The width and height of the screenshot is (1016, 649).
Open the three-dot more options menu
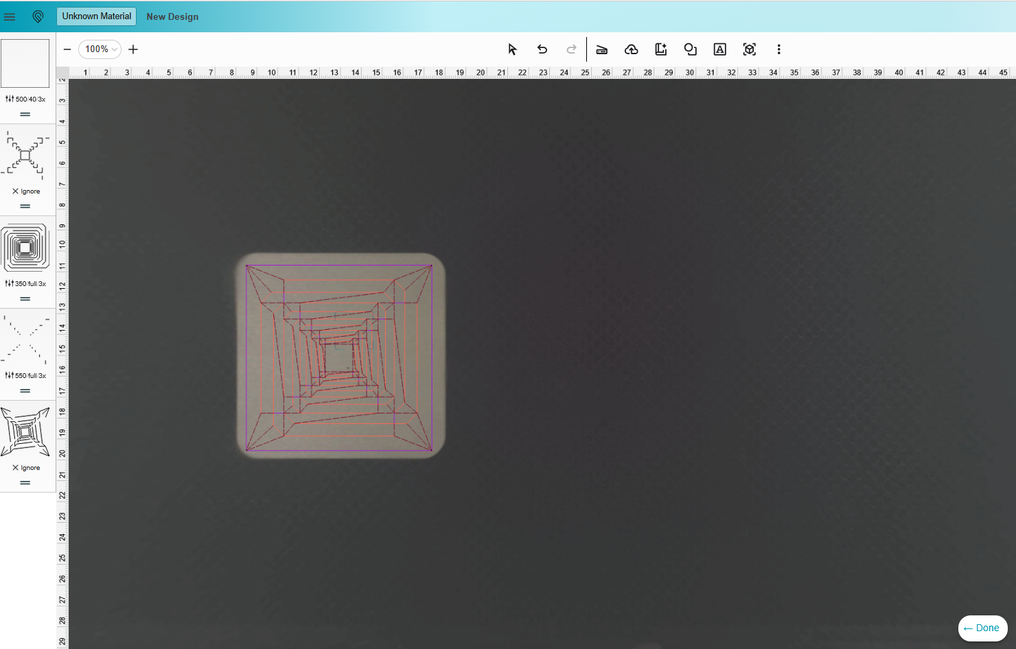[x=778, y=49]
